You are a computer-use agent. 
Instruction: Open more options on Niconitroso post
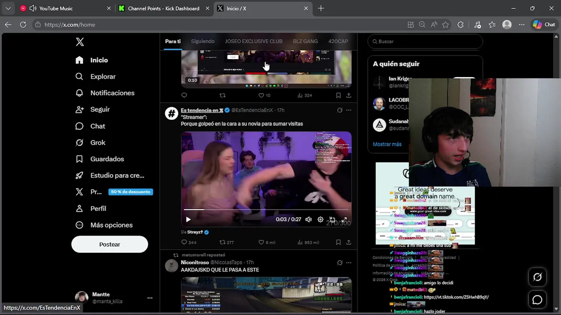pyautogui.click(x=349, y=262)
